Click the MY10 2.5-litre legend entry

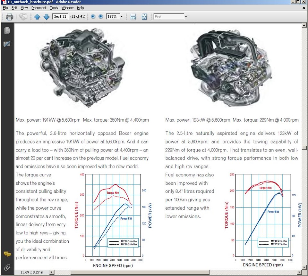tap(273, 241)
